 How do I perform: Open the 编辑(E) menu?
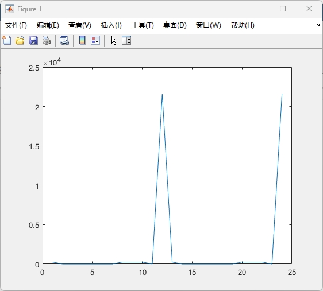point(48,25)
